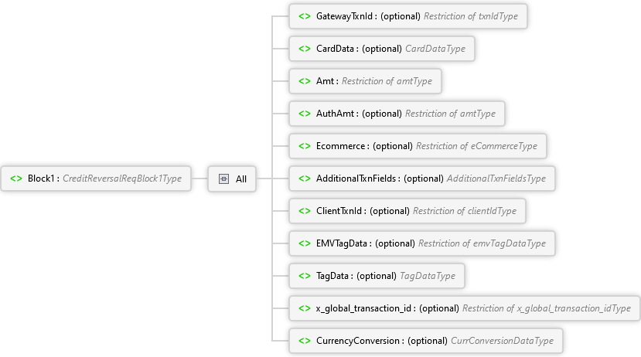Select the EMVTagData element node
This screenshot has height=357, width=641.
(354, 243)
